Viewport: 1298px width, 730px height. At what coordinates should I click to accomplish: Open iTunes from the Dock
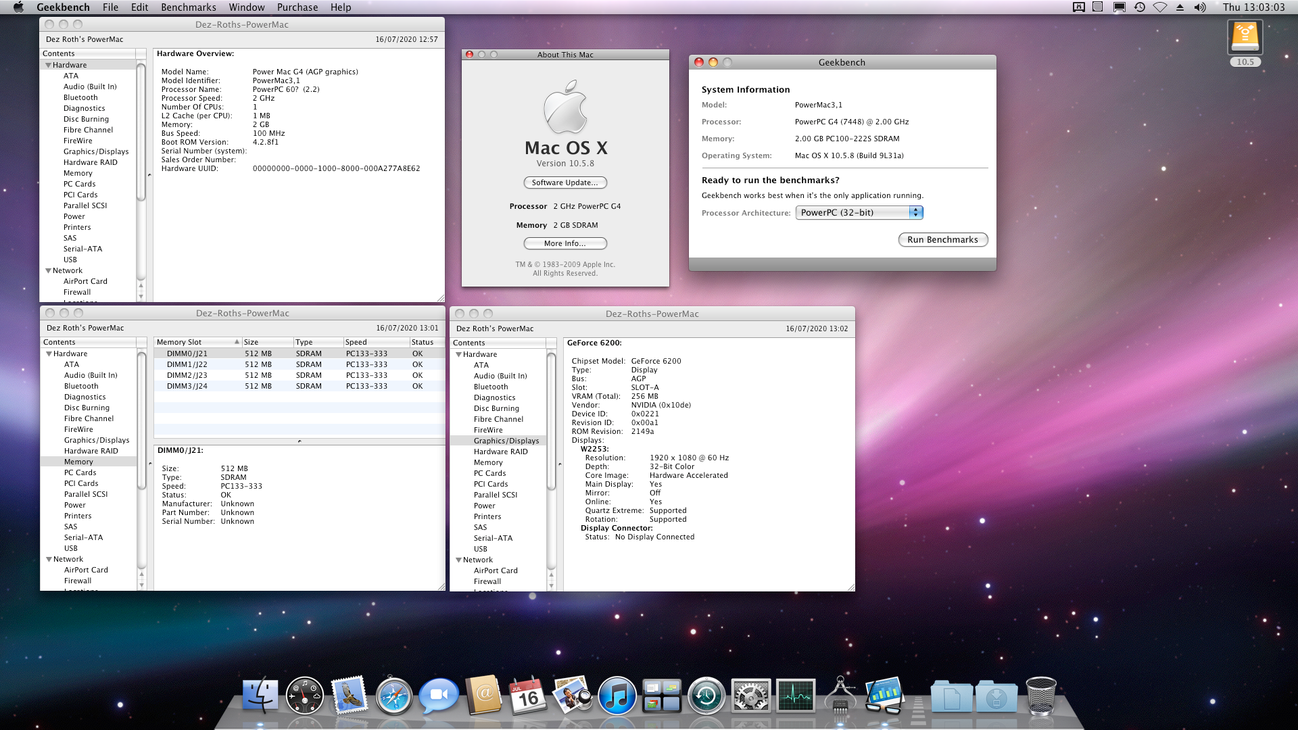coord(617,696)
